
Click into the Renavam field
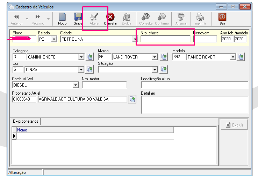[x=205, y=39]
